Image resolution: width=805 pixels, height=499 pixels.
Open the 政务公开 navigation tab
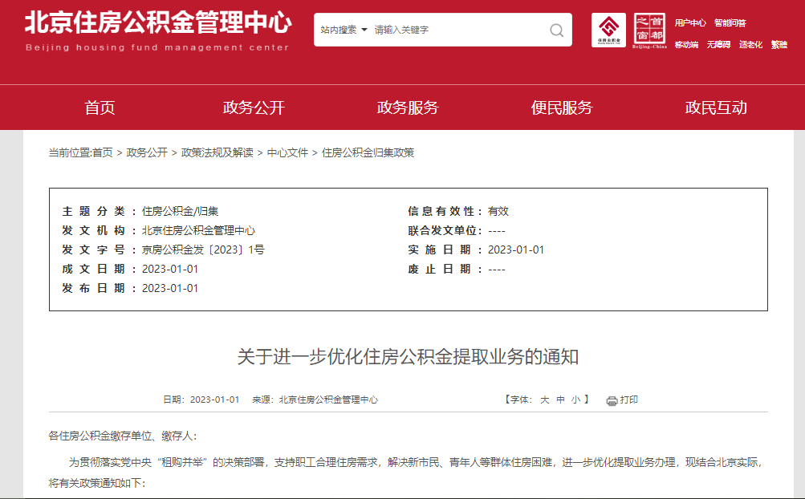(x=254, y=108)
